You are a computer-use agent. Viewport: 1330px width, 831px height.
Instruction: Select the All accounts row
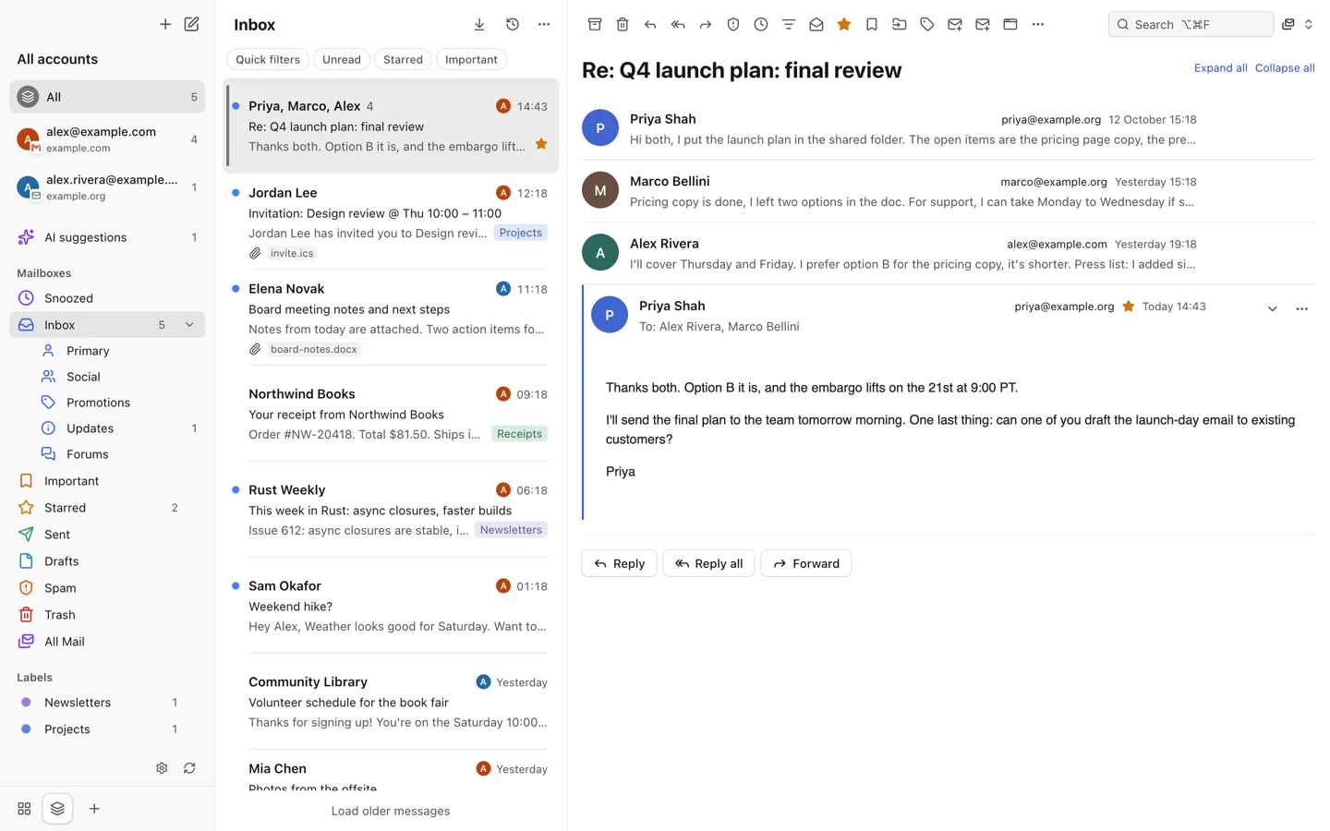(107, 97)
